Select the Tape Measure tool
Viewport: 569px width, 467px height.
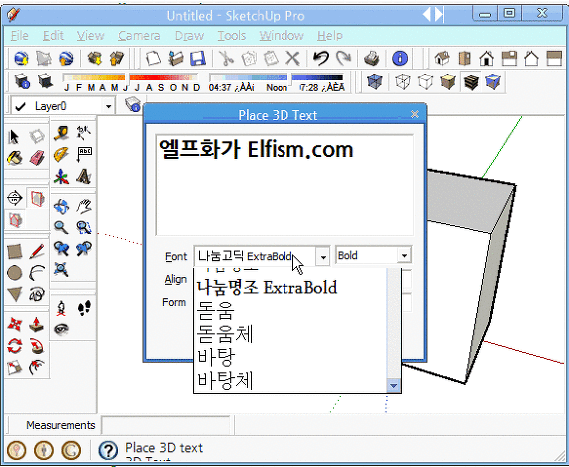(x=62, y=133)
